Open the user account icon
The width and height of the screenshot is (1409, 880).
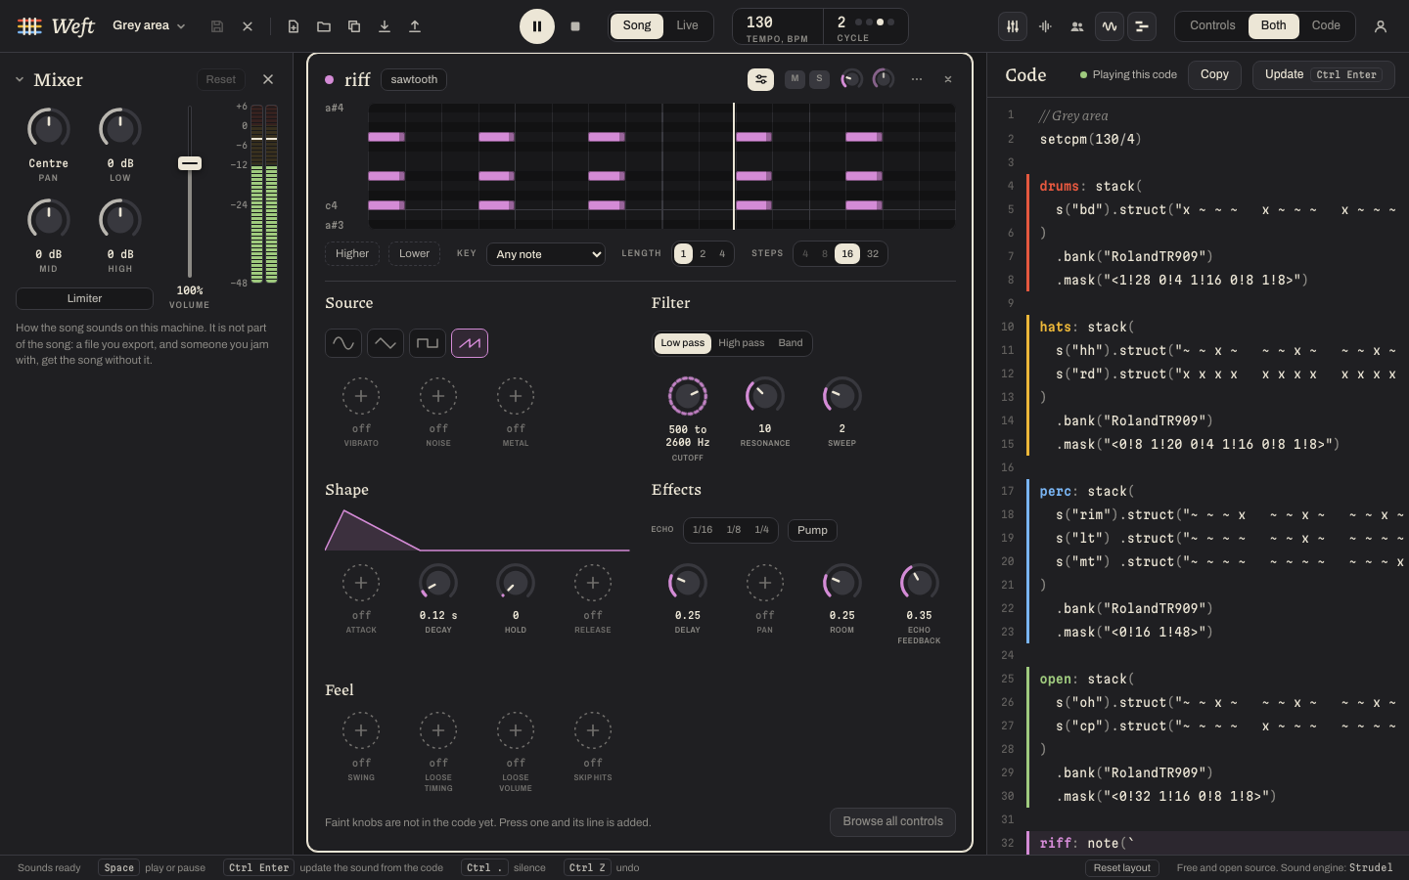(x=1381, y=26)
